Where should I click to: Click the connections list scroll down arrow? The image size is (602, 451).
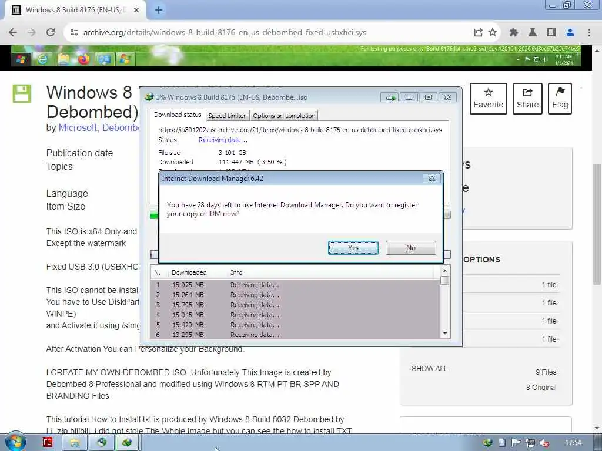tap(445, 334)
